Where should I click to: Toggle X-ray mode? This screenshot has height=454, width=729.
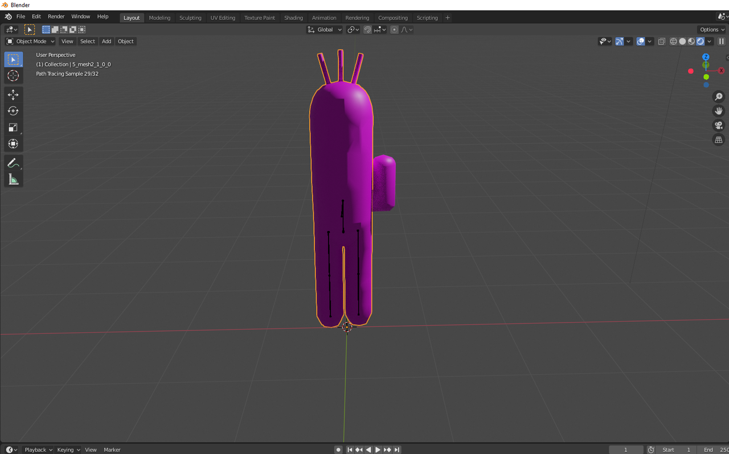[662, 41]
